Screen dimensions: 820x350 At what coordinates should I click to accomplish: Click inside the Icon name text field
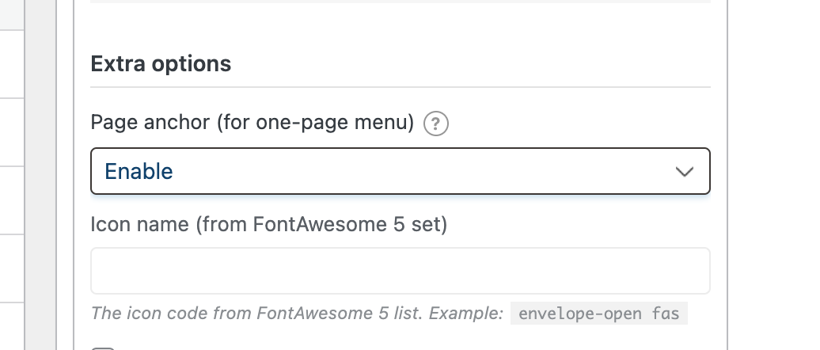tap(400, 271)
